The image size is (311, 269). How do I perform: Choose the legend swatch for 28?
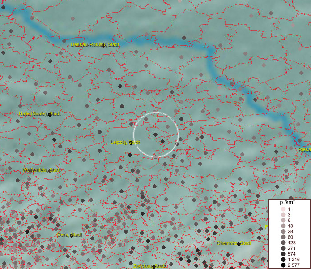coord(283,231)
